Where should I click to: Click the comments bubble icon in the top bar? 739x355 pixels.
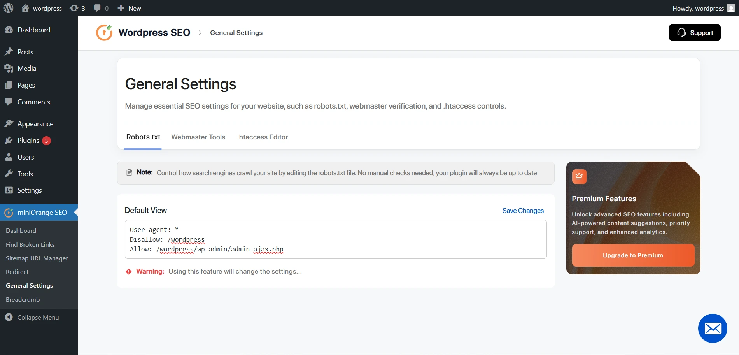pos(97,8)
